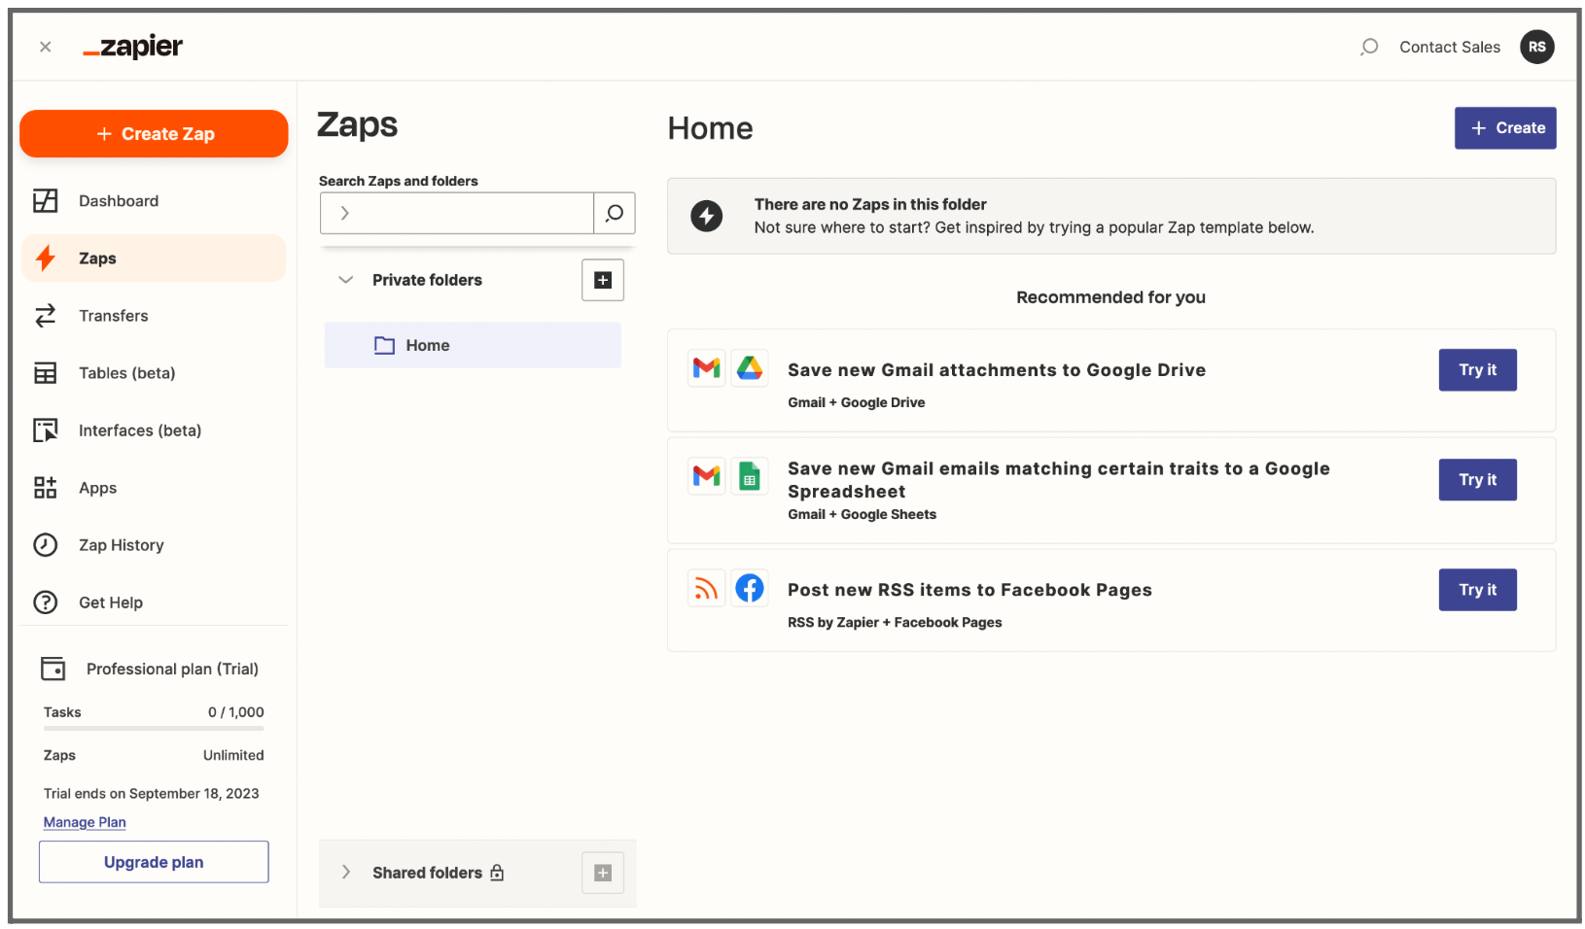Click the Dashboard grid icon

click(x=46, y=201)
